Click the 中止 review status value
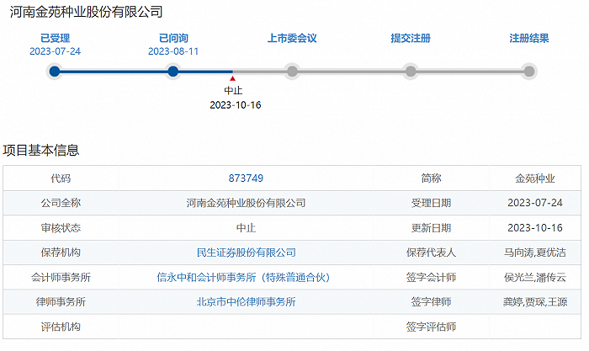This screenshot has width=589, height=351. click(246, 228)
